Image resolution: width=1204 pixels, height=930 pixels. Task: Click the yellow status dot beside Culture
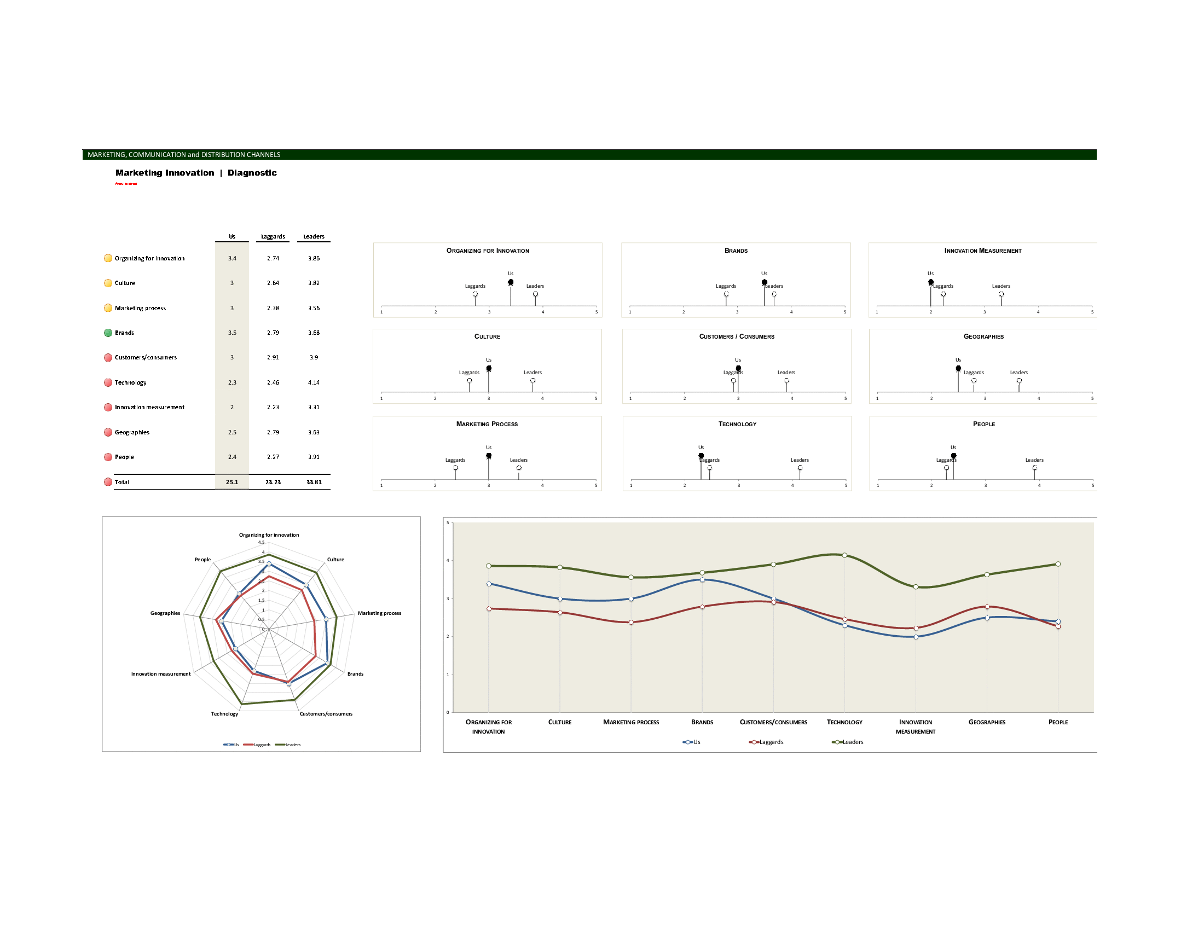click(x=108, y=283)
